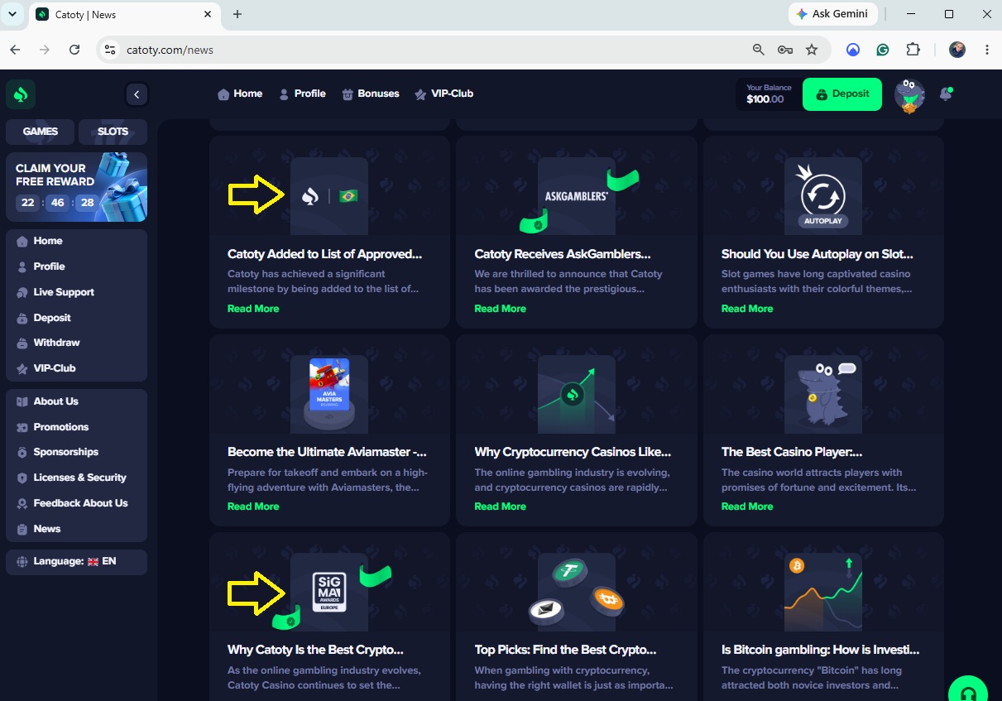Open 'Top Picks: Find the Best Crypto' headline
1002x701 pixels.
565,650
